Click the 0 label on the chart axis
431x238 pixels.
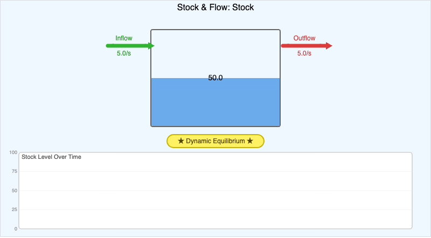[x=16, y=229]
